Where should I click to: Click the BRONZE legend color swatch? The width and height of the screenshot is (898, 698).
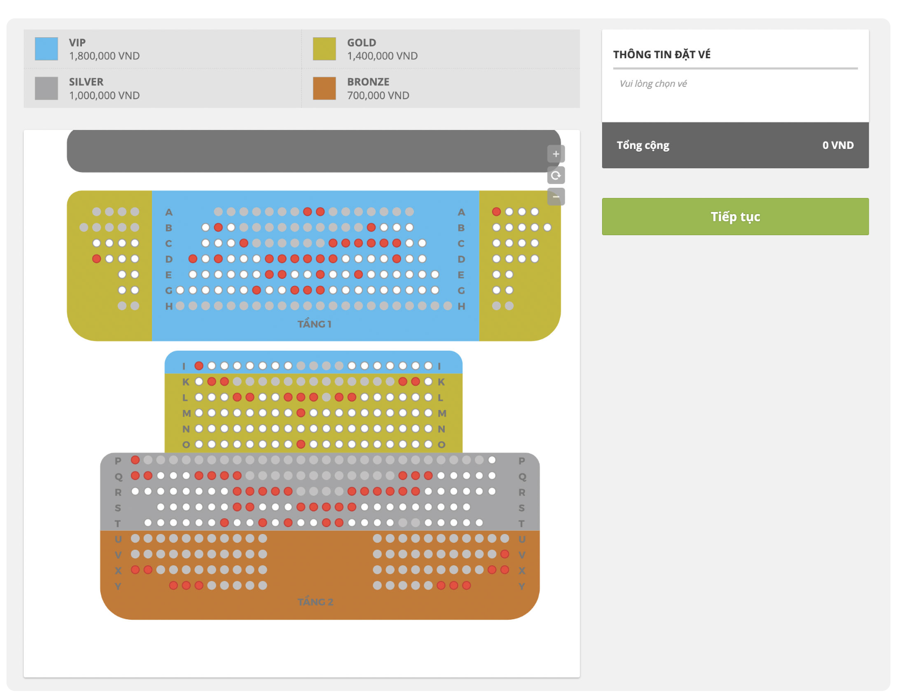point(324,88)
